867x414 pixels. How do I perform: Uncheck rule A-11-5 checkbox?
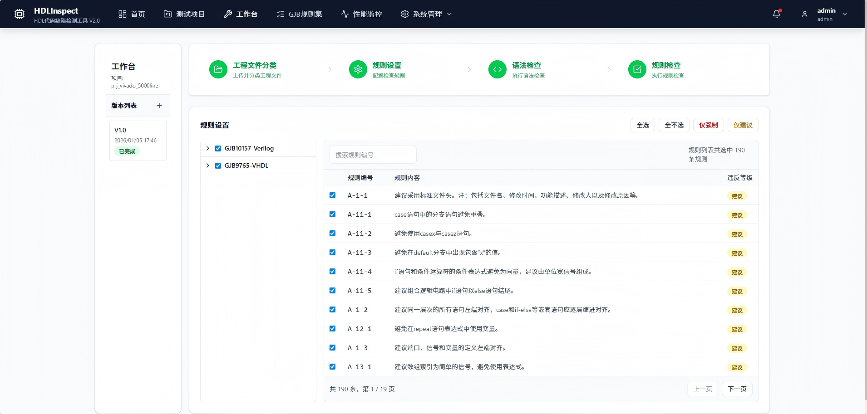(332, 291)
